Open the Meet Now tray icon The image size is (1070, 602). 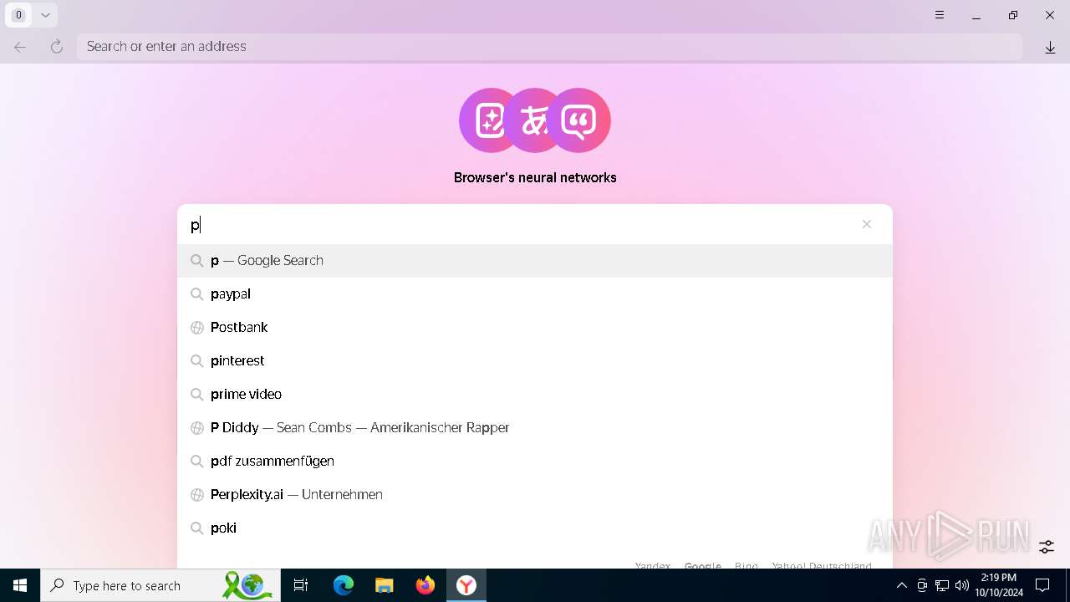tap(922, 585)
